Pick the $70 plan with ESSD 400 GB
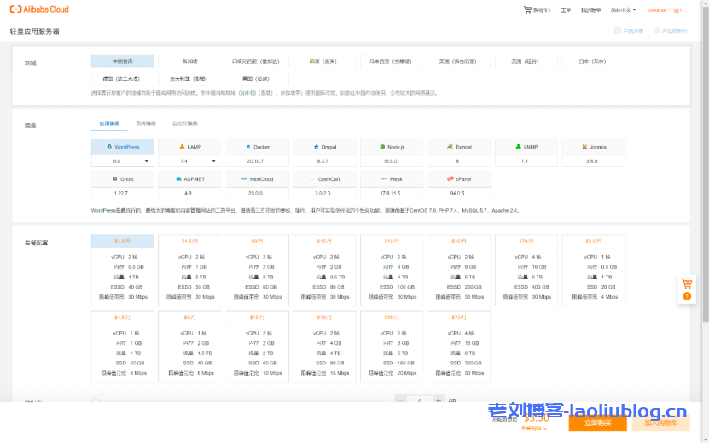The image size is (709, 443). tap(526, 270)
